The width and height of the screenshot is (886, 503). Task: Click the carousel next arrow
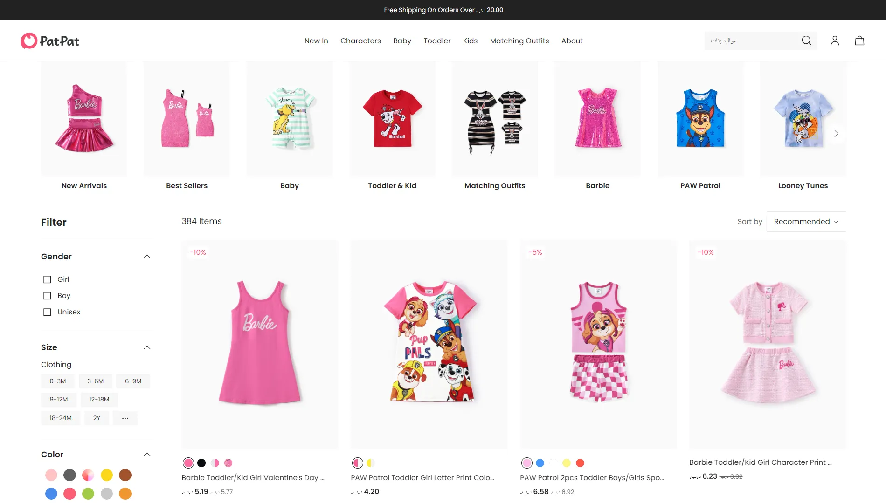pyautogui.click(x=836, y=134)
